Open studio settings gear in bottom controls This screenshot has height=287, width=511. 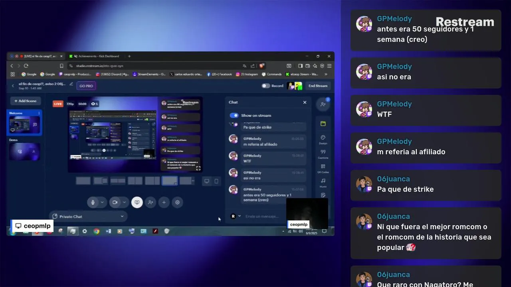click(x=177, y=202)
